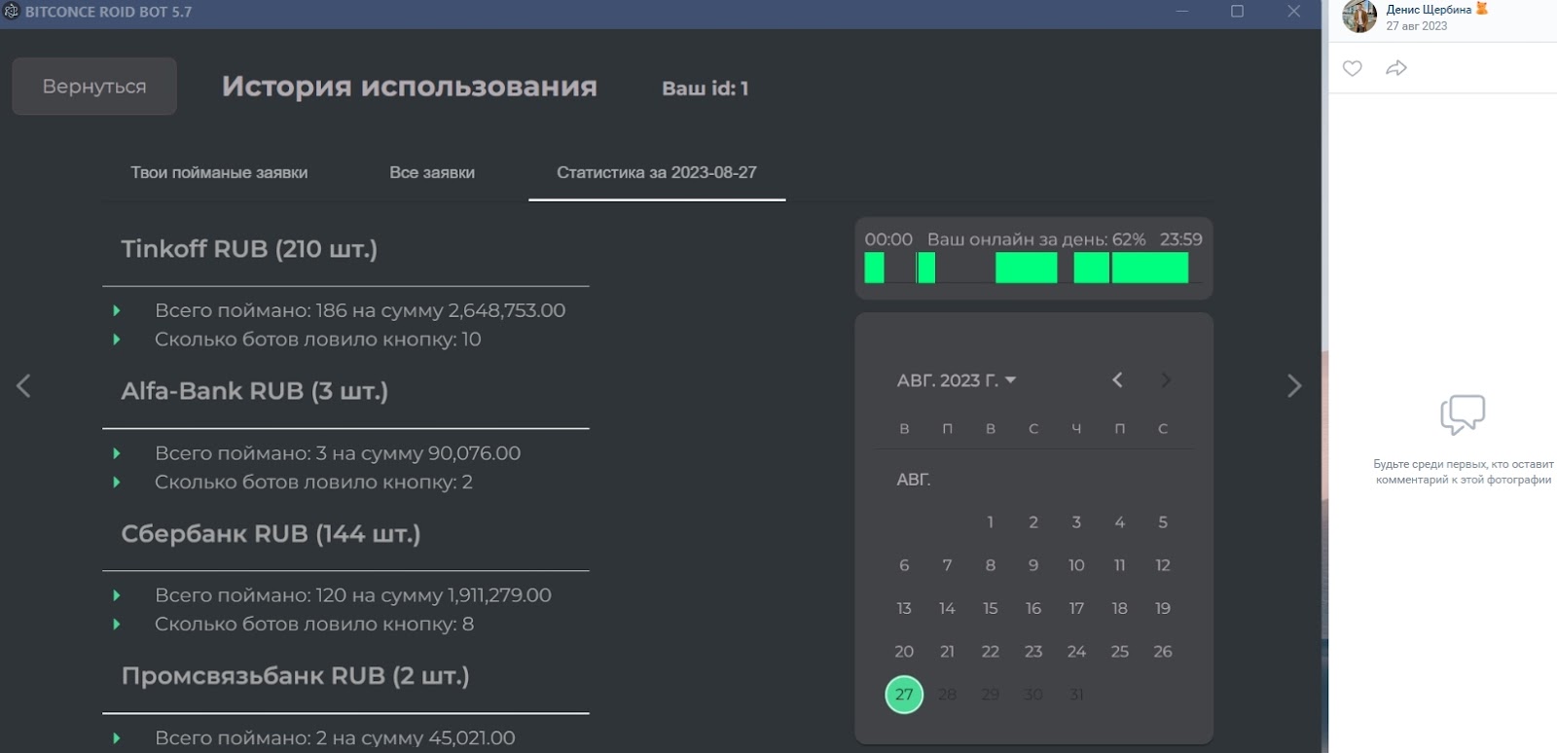Open the Твои пойманые заявки tab

click(219, 172)
